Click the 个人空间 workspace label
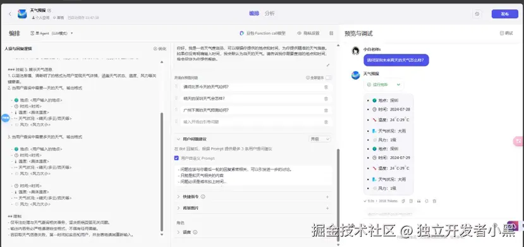This screenshot has width=524, height=247. (x=40, y=17)
